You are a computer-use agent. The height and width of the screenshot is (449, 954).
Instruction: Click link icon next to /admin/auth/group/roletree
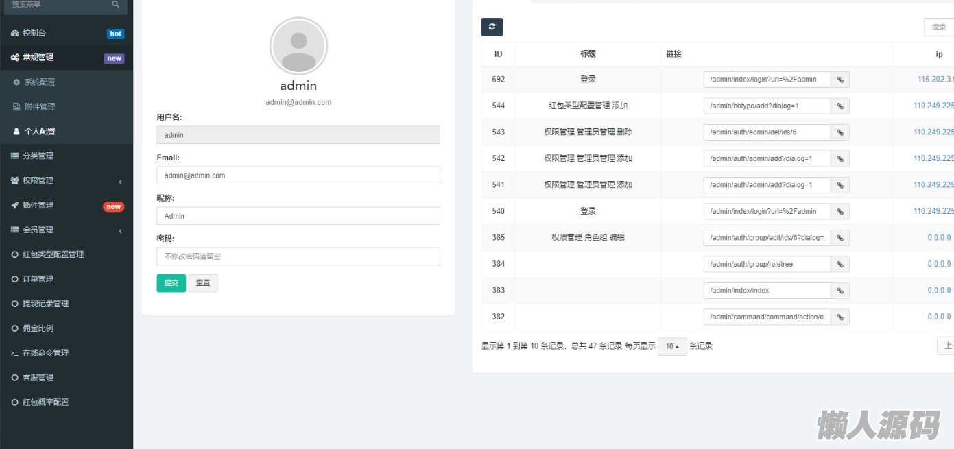pos(839,265)
